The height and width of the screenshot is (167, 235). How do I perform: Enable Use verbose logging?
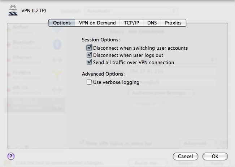[89, 82]
